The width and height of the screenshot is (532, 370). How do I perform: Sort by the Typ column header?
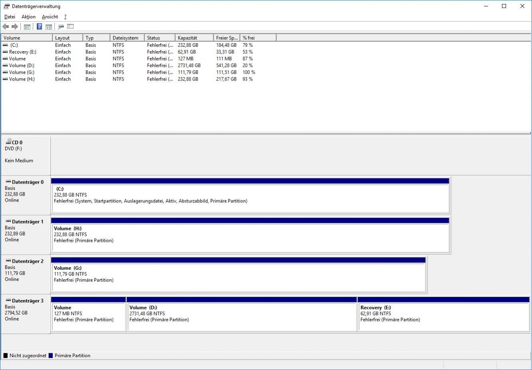(96, 38)
